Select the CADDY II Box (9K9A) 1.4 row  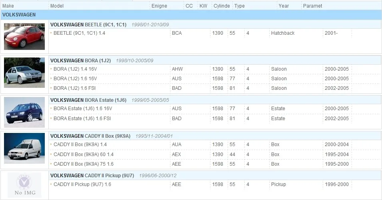click(x=215, y=145)
